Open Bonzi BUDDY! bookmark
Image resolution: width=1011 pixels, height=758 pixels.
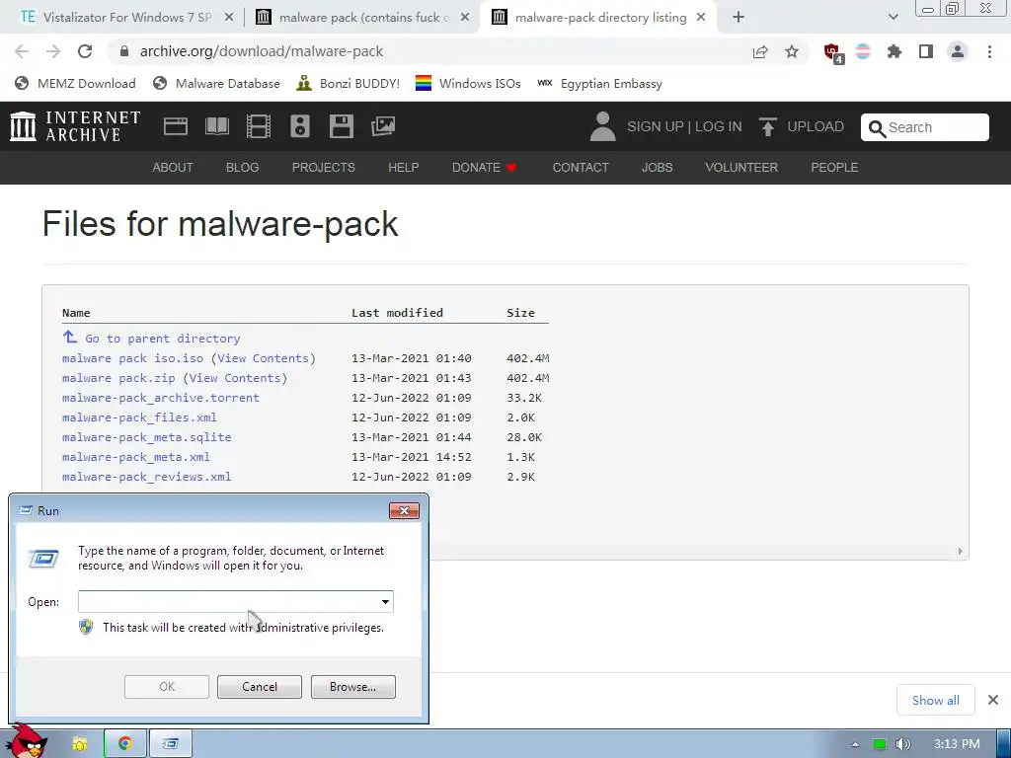[349, 83]
